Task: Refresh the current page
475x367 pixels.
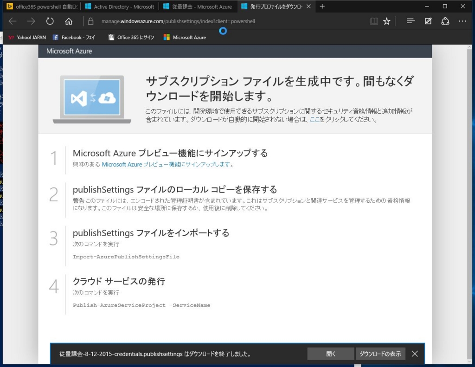Action: point(50,21)
